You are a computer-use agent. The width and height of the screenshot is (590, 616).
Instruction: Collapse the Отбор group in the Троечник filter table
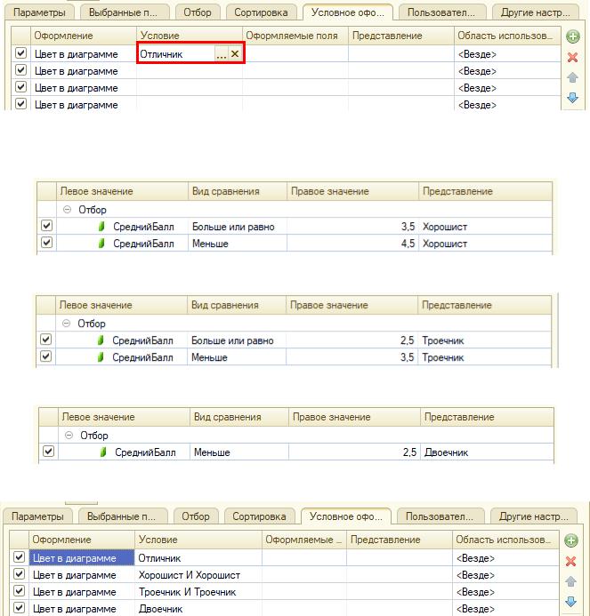[x=68, y=324]
